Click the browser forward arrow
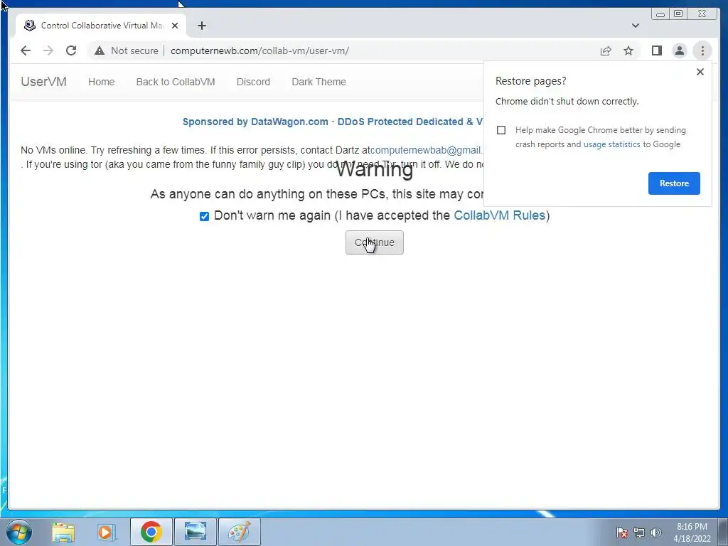The image size is (728, 546). point(48,50)
